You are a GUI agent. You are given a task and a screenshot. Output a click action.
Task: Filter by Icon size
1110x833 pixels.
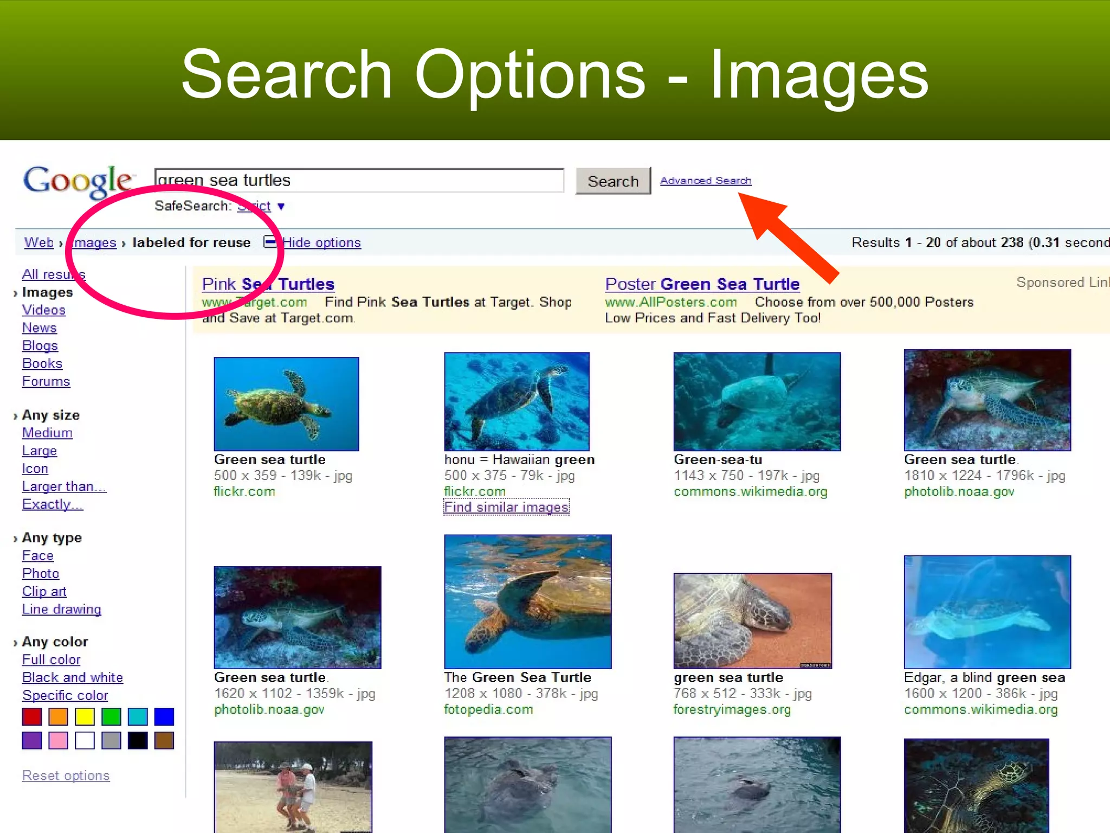35,469
